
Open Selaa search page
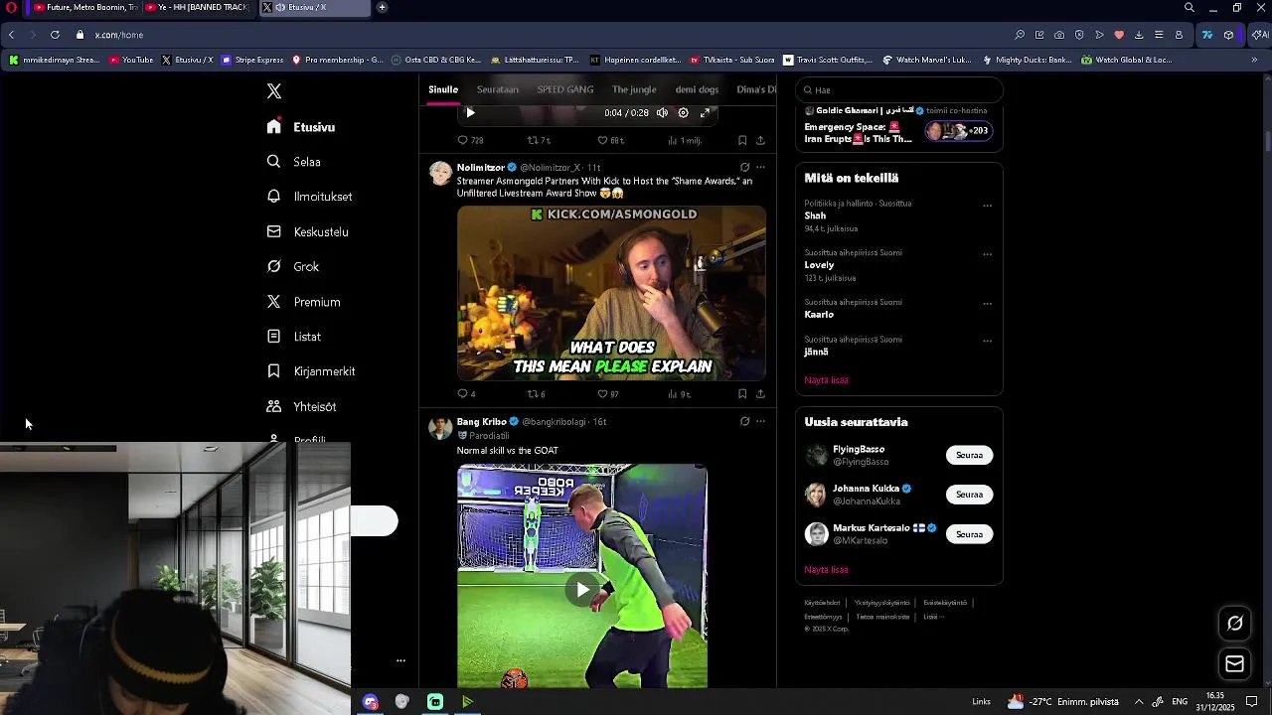click(294, 162)
